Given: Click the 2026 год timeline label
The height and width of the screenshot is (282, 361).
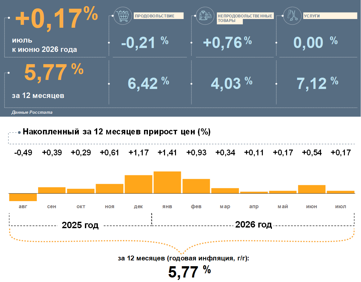Looking at the screenshot, I should 253,224.
